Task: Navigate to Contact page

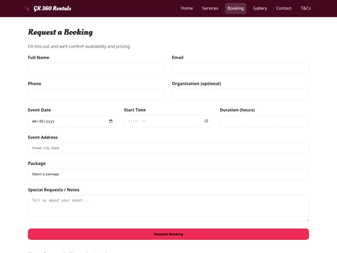Action: [284, 8]
